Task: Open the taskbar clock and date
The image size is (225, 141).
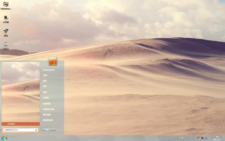Action: pyautogui.click(x=217, y=138)
